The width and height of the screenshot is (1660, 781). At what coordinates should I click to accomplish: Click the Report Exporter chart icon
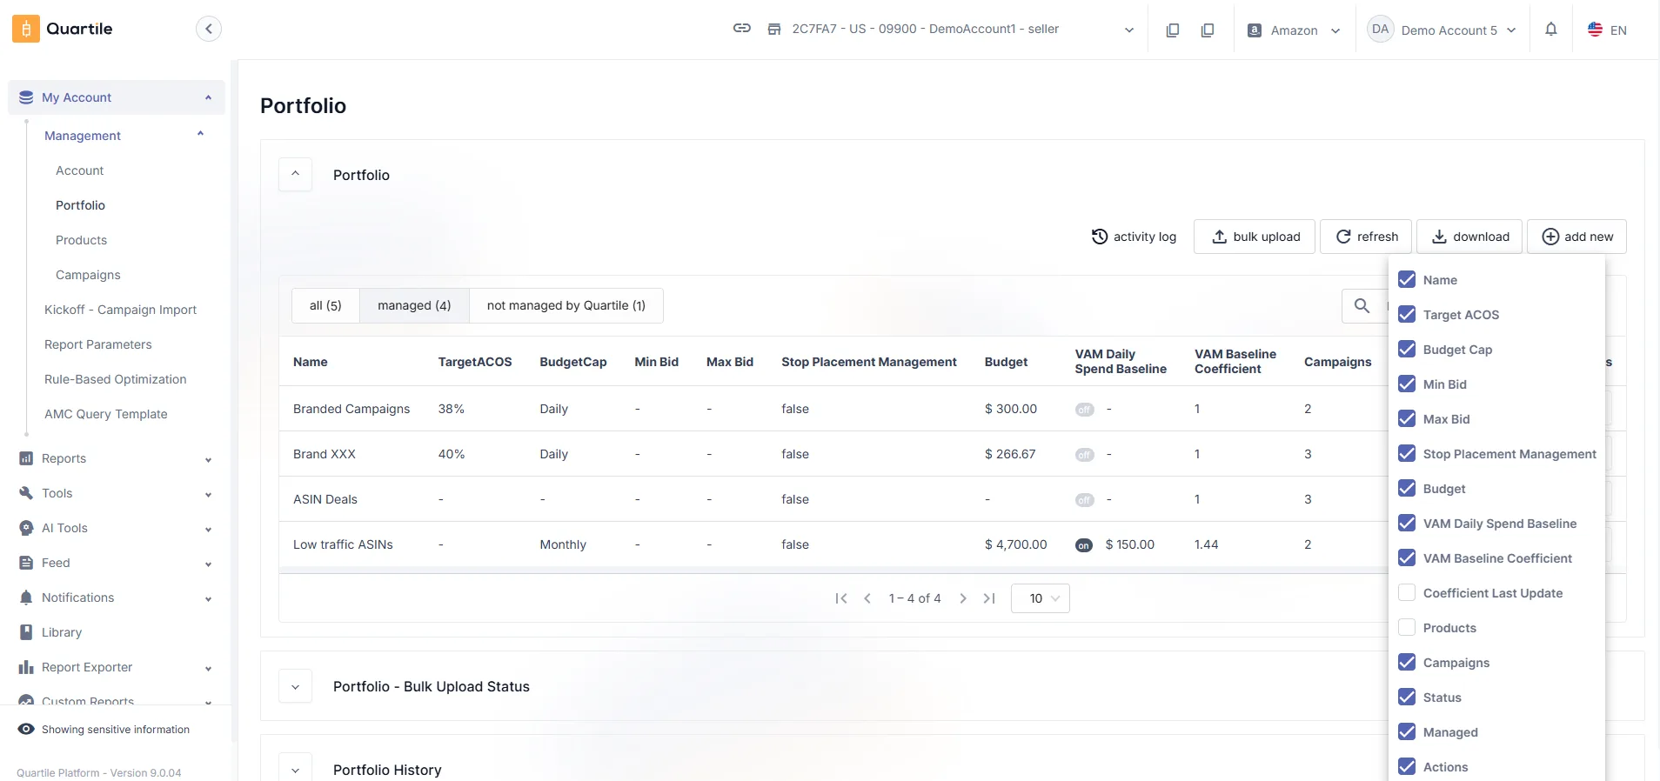[26, 667]
